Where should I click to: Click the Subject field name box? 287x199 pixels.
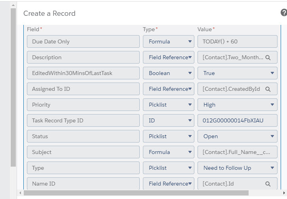[x=83, y=152]
